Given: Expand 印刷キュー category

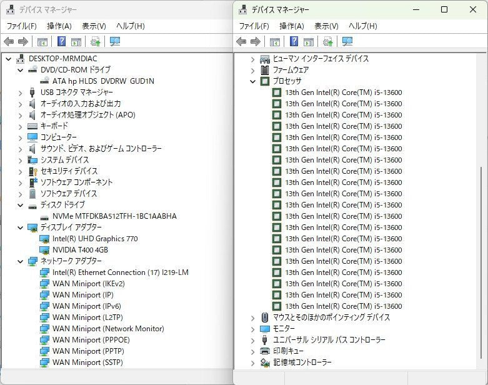Looking at the screenshot, I should tap(252, 352).
